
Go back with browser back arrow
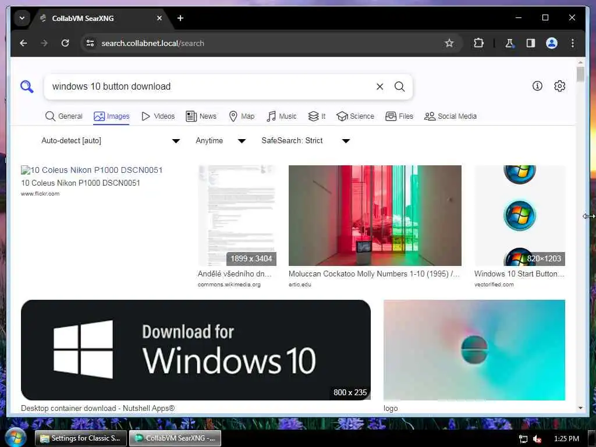pyautogui.click(x=23, y=43)
